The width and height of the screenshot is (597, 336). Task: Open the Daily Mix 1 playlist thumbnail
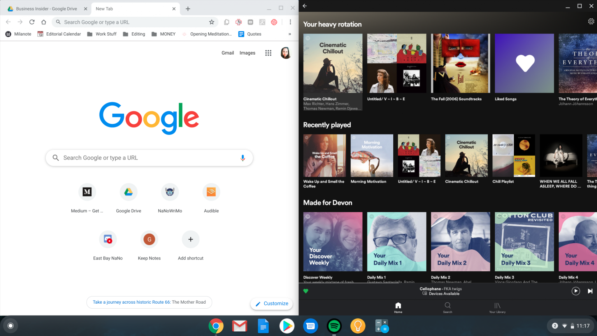(396, 242)
